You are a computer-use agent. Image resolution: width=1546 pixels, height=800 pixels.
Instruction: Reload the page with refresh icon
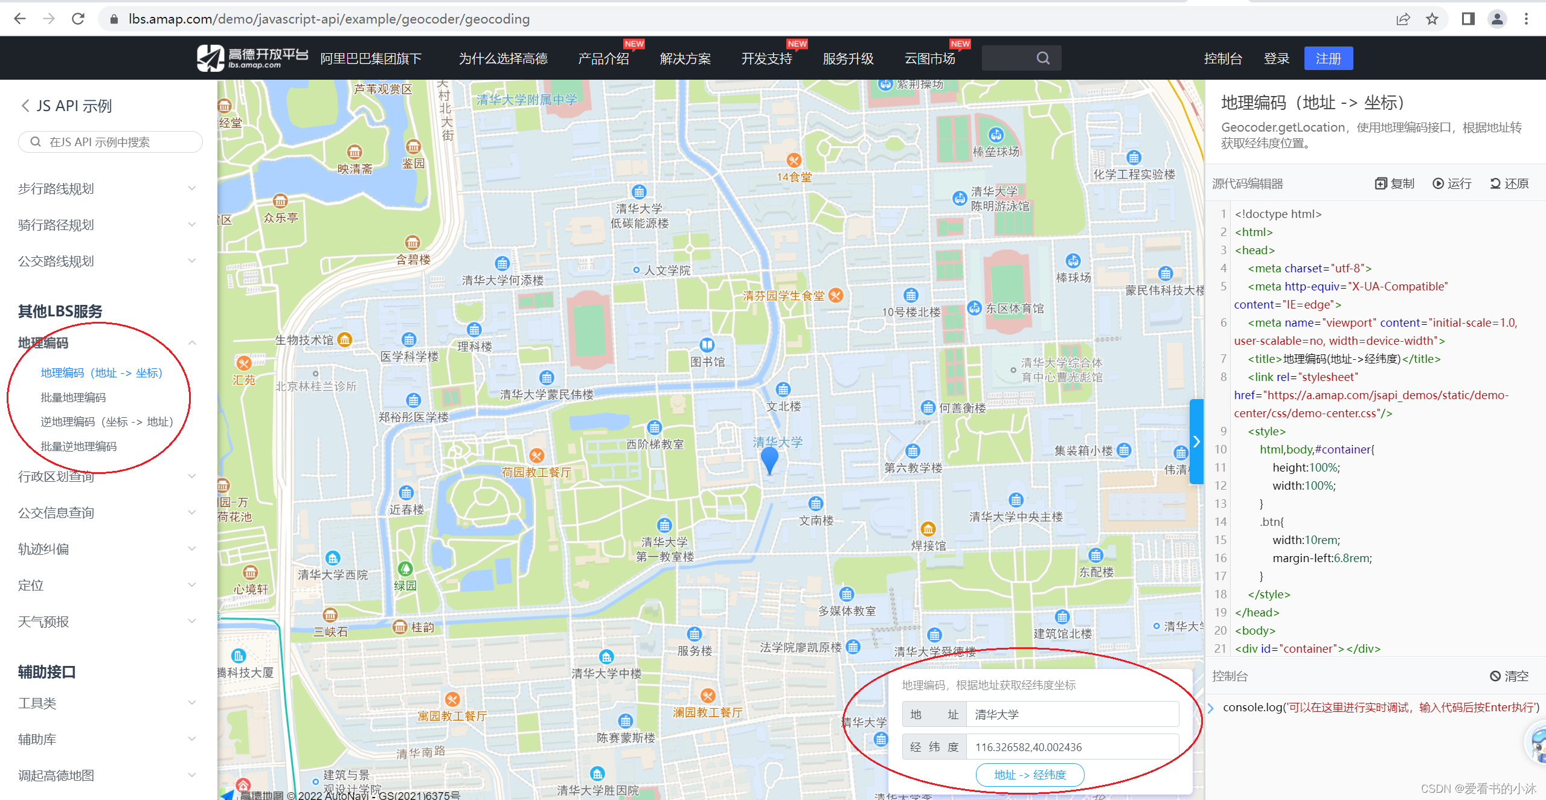click(78, 19)
